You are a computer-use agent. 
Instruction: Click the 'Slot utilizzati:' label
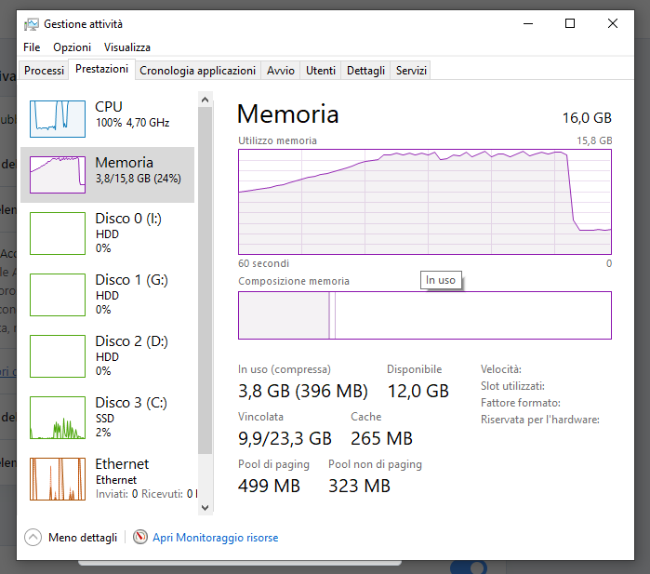coord(512,386)
